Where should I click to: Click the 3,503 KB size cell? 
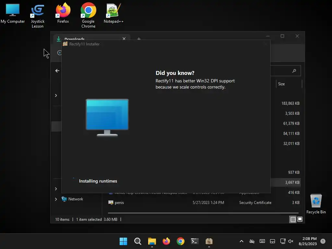tap(292, 113)
